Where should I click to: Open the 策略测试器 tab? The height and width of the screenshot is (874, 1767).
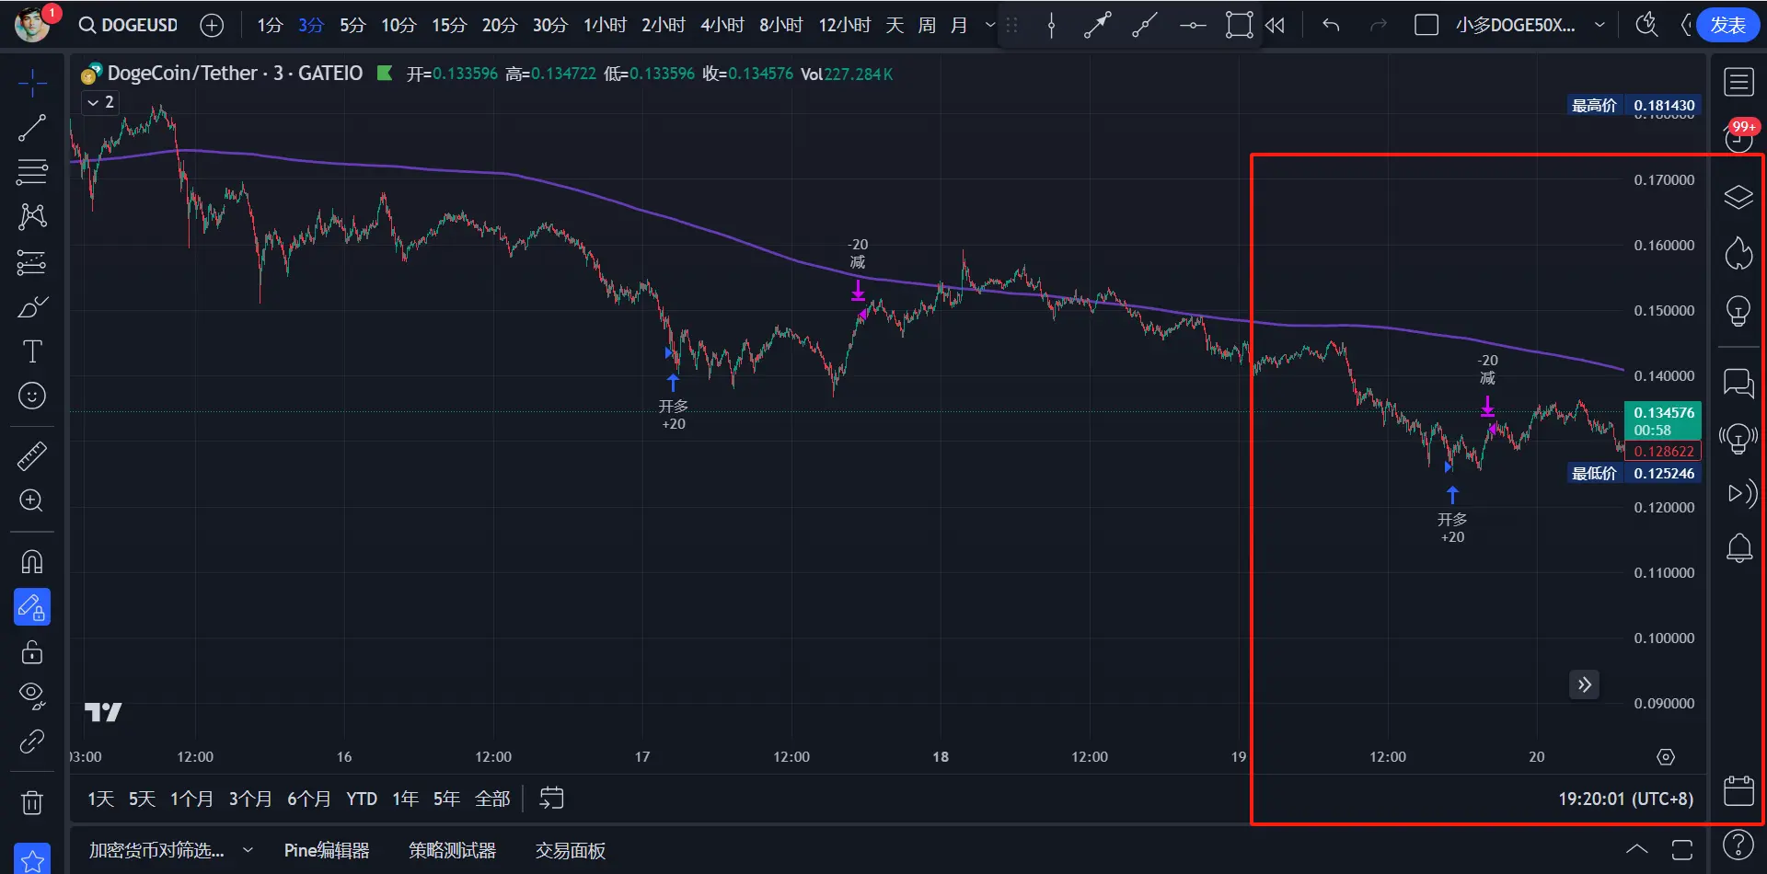click(452, 850)
